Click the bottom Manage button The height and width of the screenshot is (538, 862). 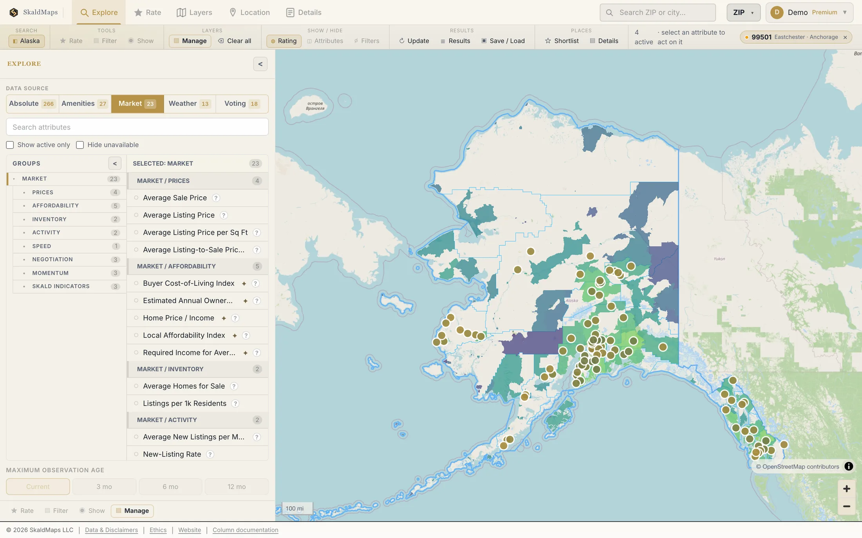(132, 511)
